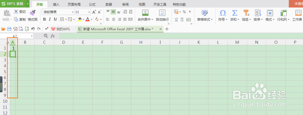Screen dimensions: 303x115
Task: Apply comma thousands separator style
Action: pyautogui.click(x=190, y=12)
